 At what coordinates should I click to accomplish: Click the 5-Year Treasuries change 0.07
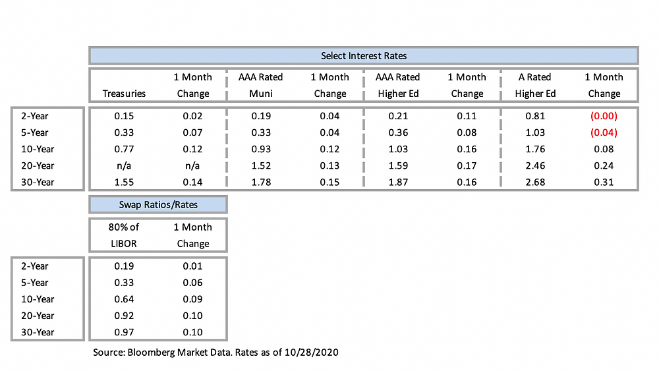point(192,132)
